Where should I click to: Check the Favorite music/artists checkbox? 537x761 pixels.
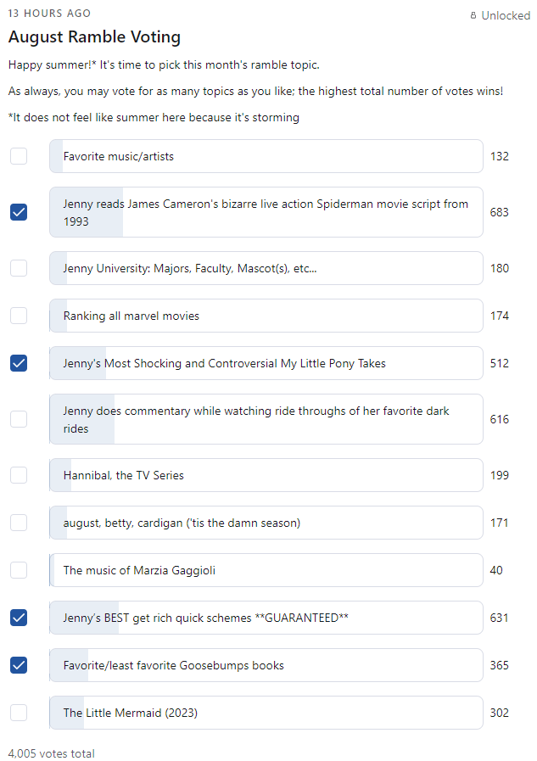[x=19, y=156]
